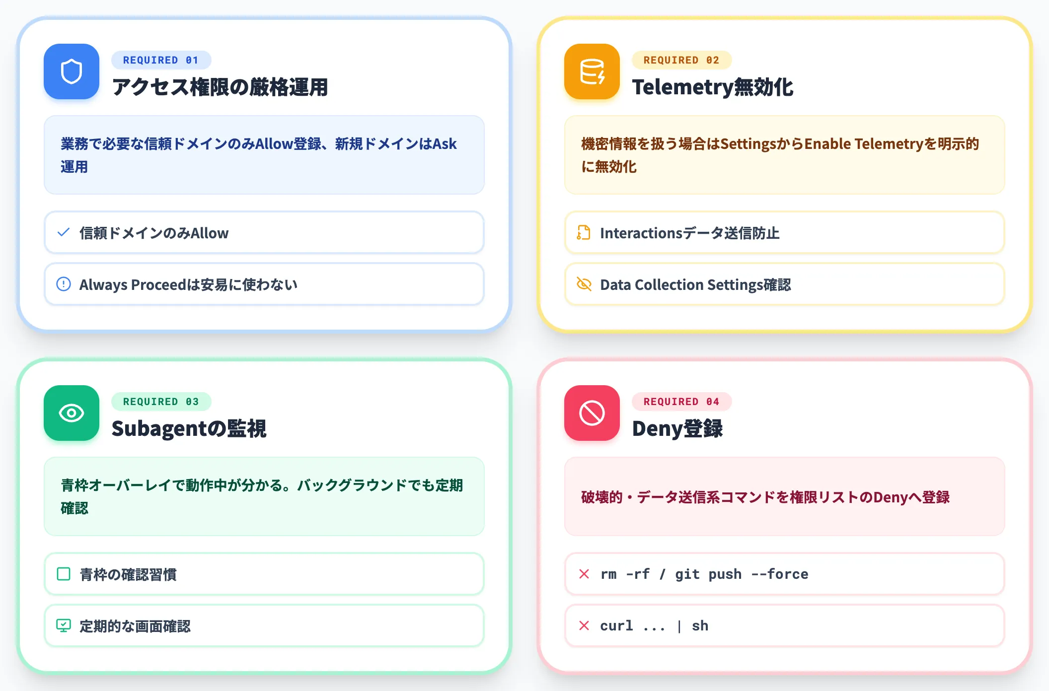Click the orange database lightning icon

[x=592, y=71]
